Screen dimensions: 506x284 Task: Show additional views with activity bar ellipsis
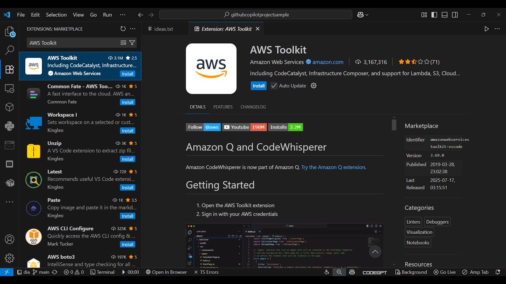click(x=9, y=202)
